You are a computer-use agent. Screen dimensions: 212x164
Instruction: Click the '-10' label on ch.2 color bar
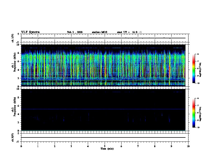[198, 128]
